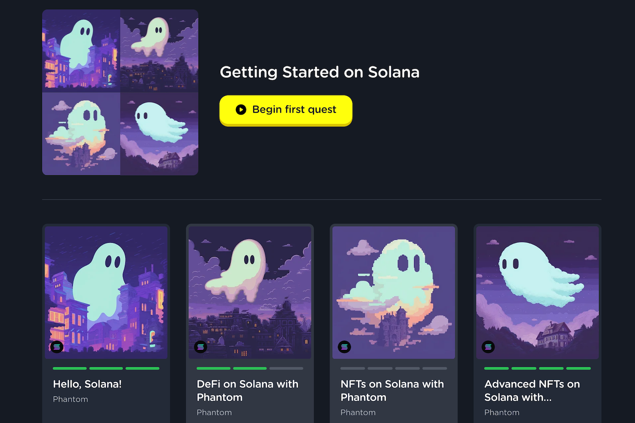Click Phantom author under Hello, Solana!
Viewport: 635px width, 423px height.
pos(70,399)
